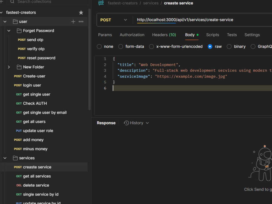Click the Response label
Viewport: 272px width, 204px height.
coord(106,123)
